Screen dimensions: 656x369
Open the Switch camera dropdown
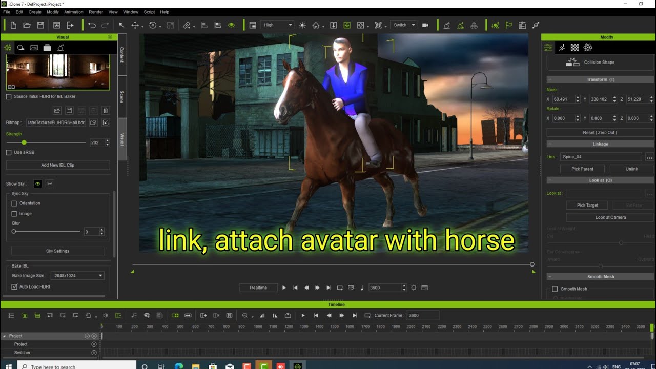tap(403, 25)
